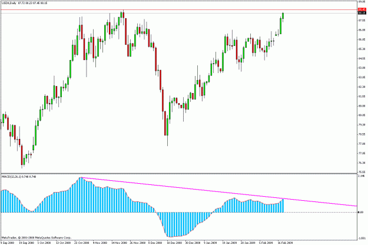Click the 89.05 price scale label
Screen dimensions: 368x245
[x=362, y=2]
